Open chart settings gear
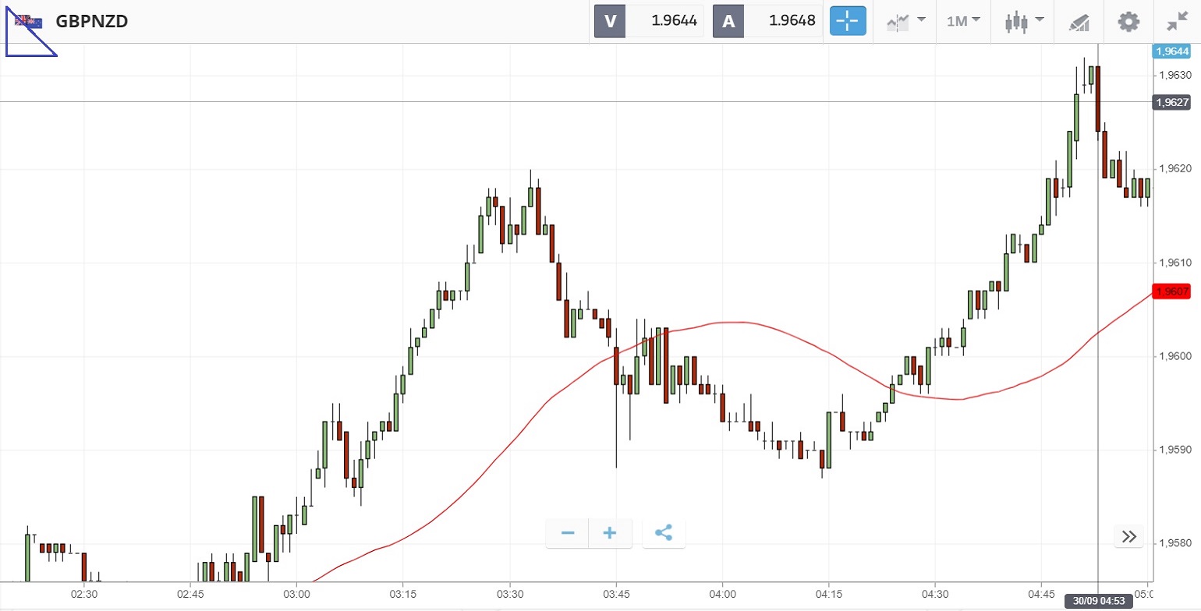This screenshot has width=1201, height=611. click(1128, 21)
